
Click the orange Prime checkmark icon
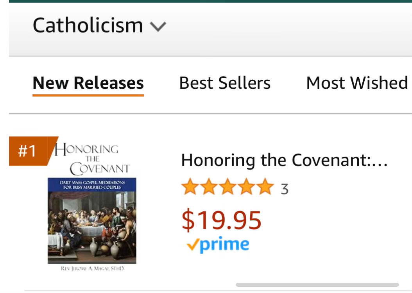pyautogui.click(x=192, y=245)
